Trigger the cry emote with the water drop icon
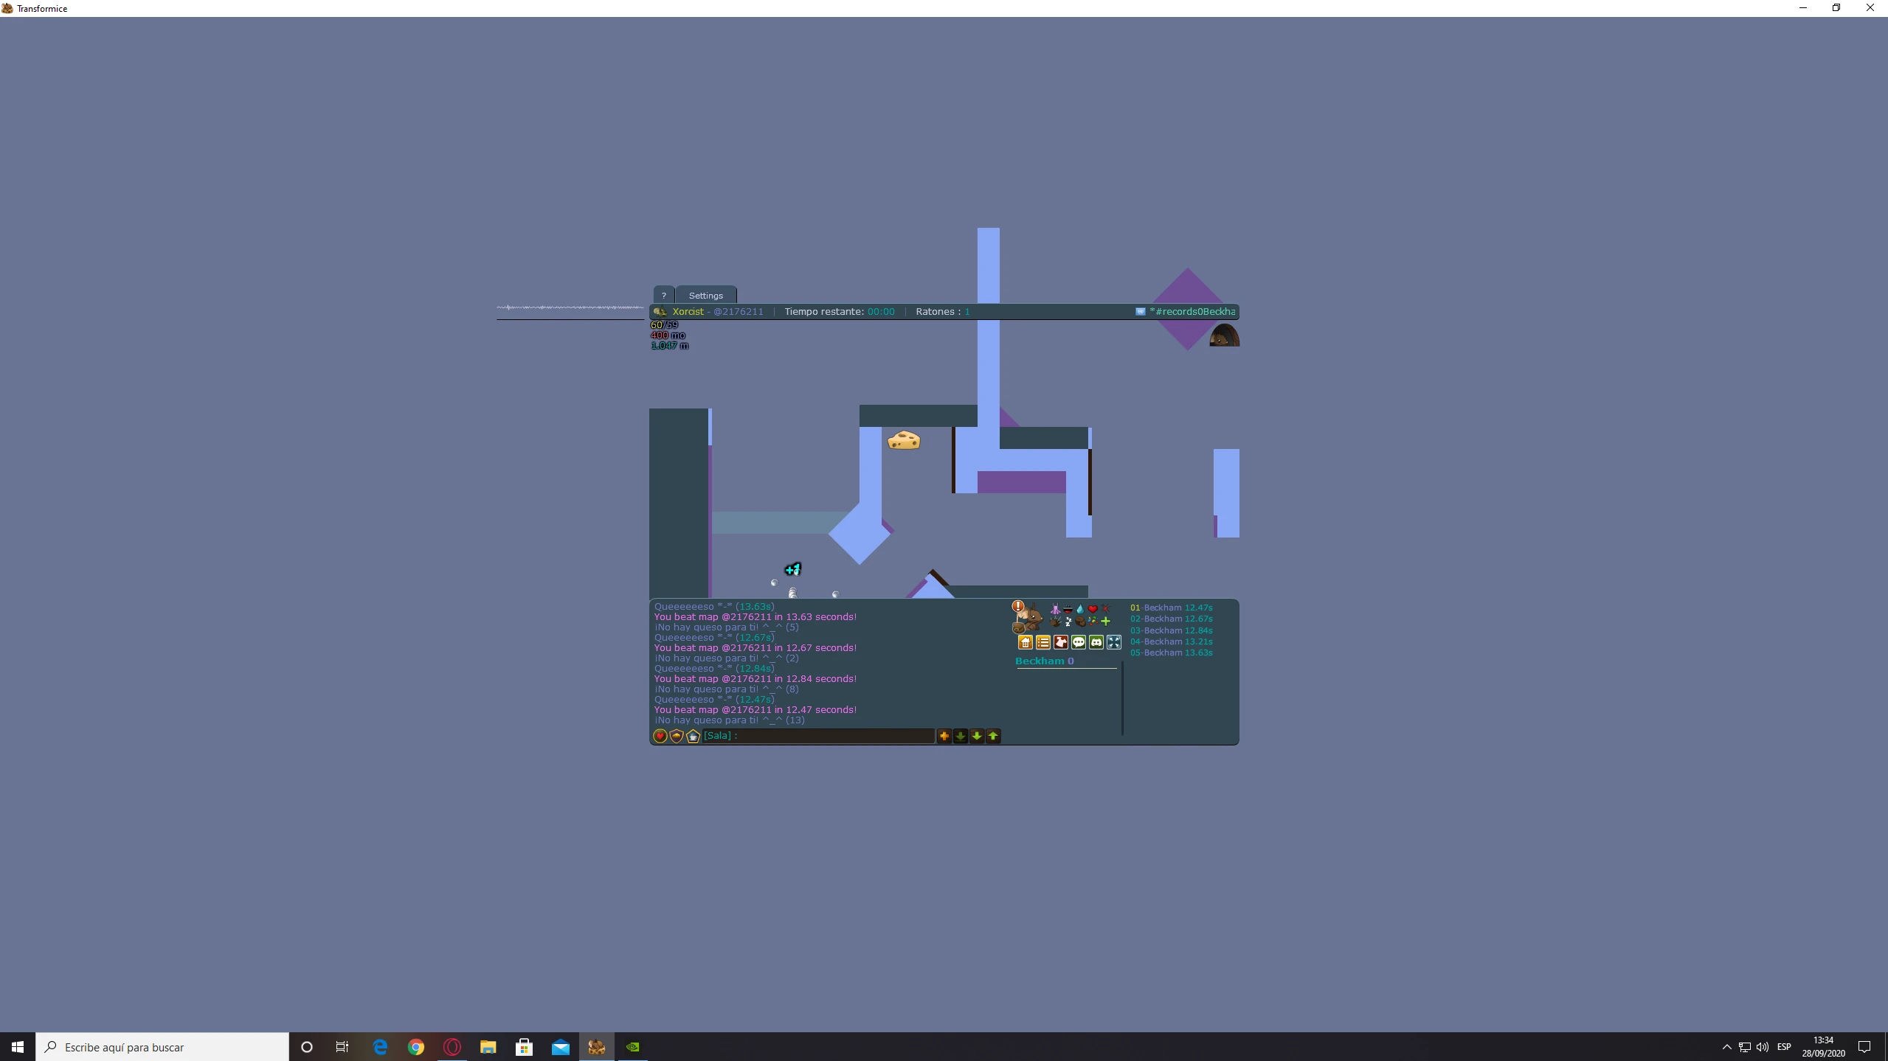The image size is (1888, 1061). click(x=1080, y=609)
